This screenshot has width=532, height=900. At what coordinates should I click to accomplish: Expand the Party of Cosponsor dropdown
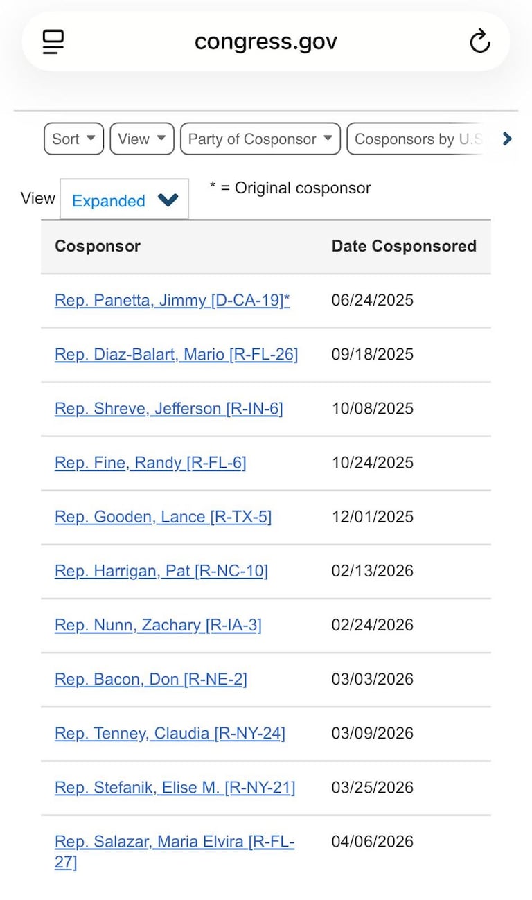[x=260, y=139]
